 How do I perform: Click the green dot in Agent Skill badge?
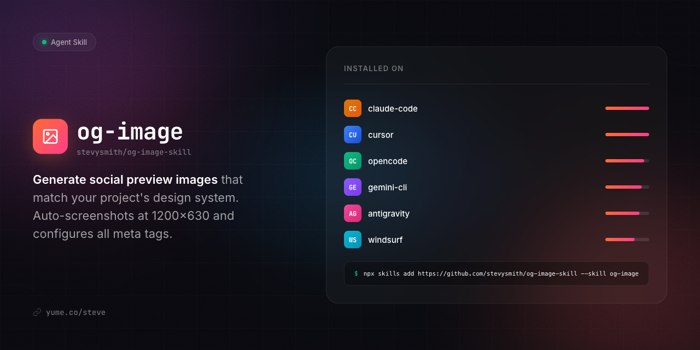click(44, 42)
